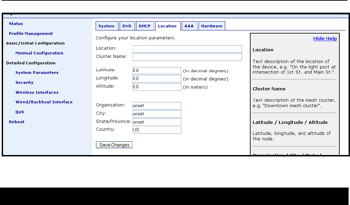This screenshot has width=350, height=205.
Task: Go to the AAA tab
Action: (x=189, y=26)
